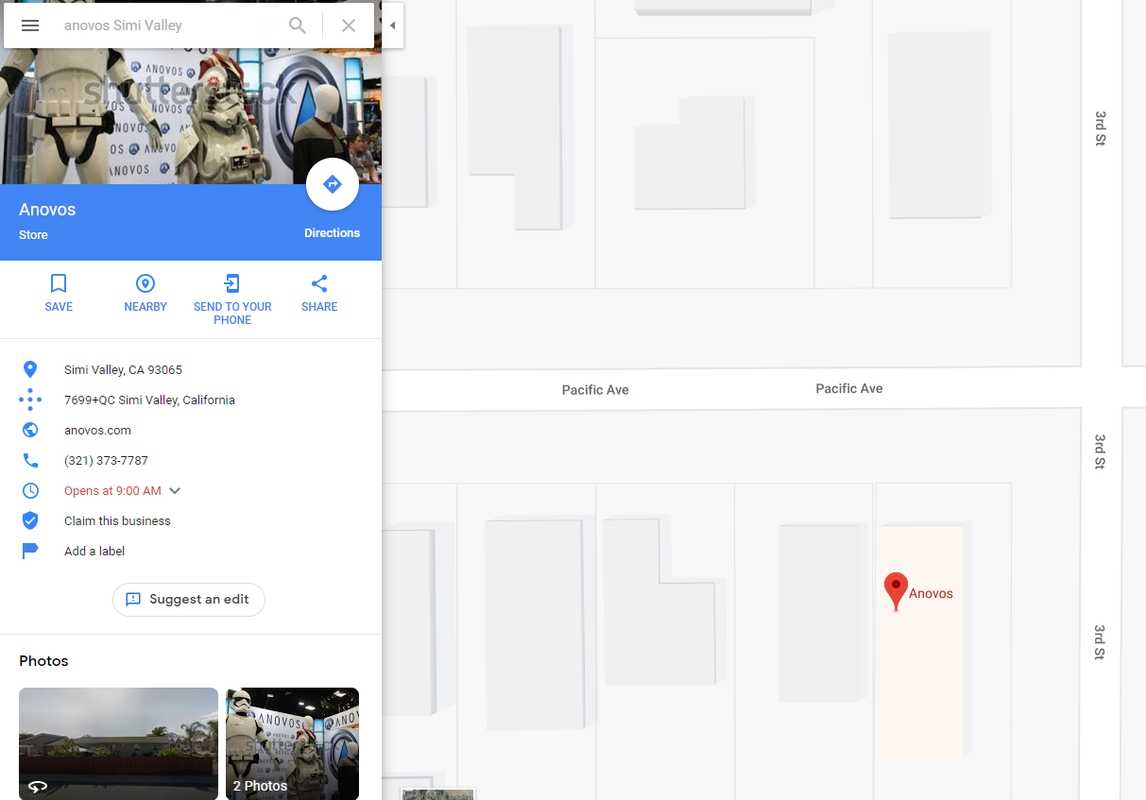Save the Anovos place bookmark icon
Viewport: 1146px width, 800px height.
pos(59,283)
